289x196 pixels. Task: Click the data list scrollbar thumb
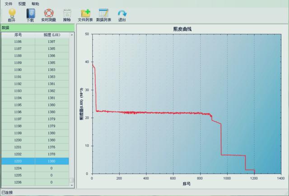pyautogui.click(x=71, y=180)
